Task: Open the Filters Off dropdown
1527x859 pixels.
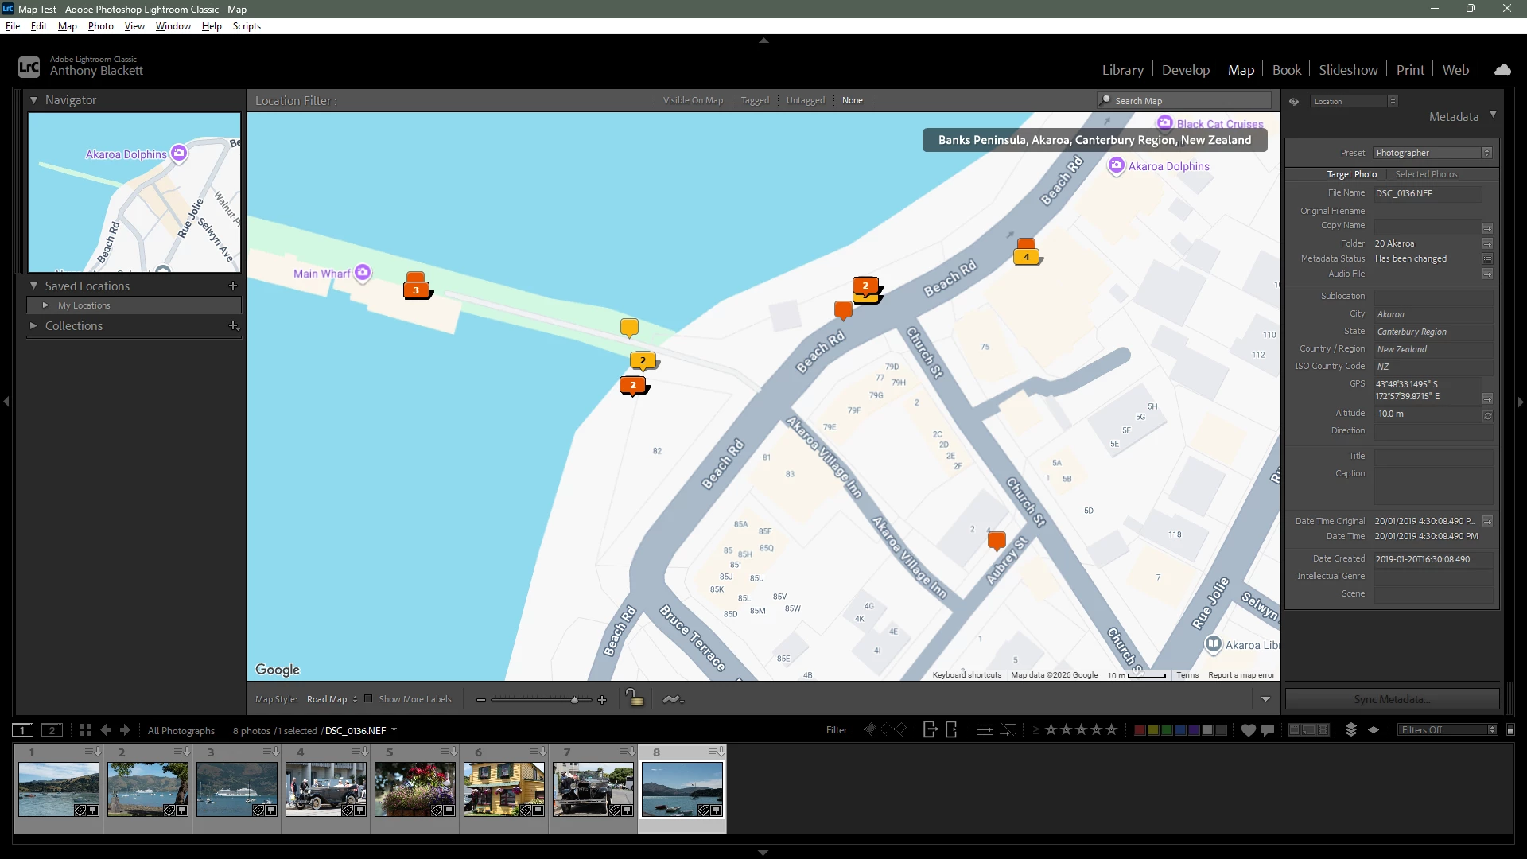Action: tap(1447, 730)
